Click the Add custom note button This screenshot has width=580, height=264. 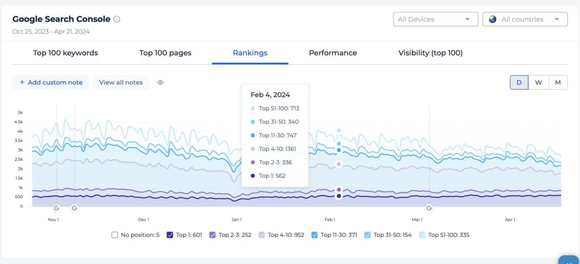[x=50, y=83]
